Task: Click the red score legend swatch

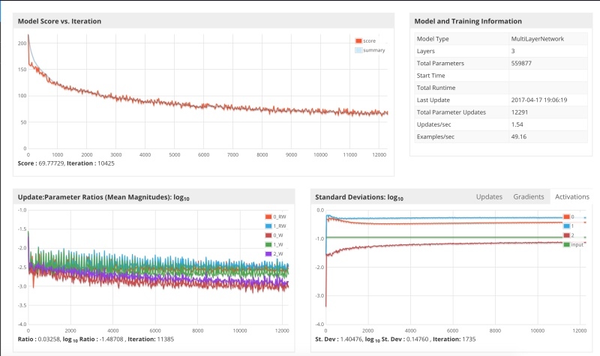Action: point(358,41)
